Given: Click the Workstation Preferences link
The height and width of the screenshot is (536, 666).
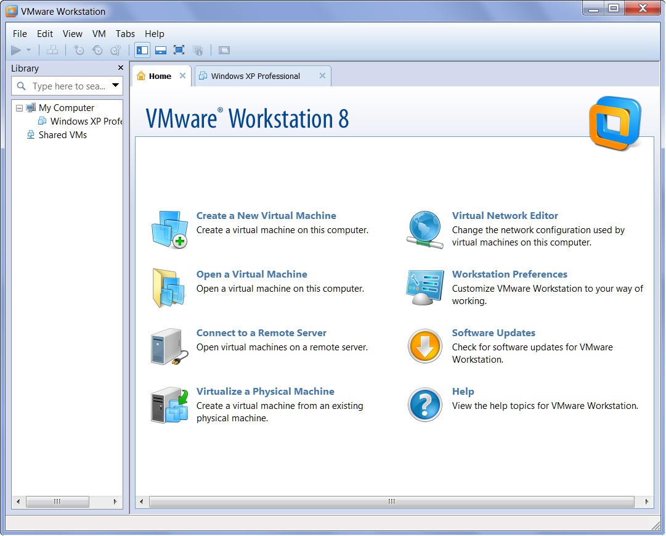Looking at the screenshot, I should [510, 274].
